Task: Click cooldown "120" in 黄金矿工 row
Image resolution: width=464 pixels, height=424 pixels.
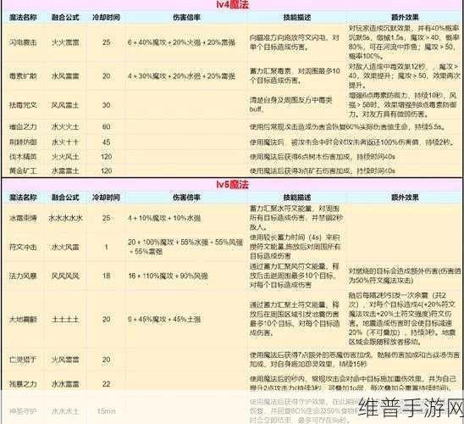Action: point(106,170)
